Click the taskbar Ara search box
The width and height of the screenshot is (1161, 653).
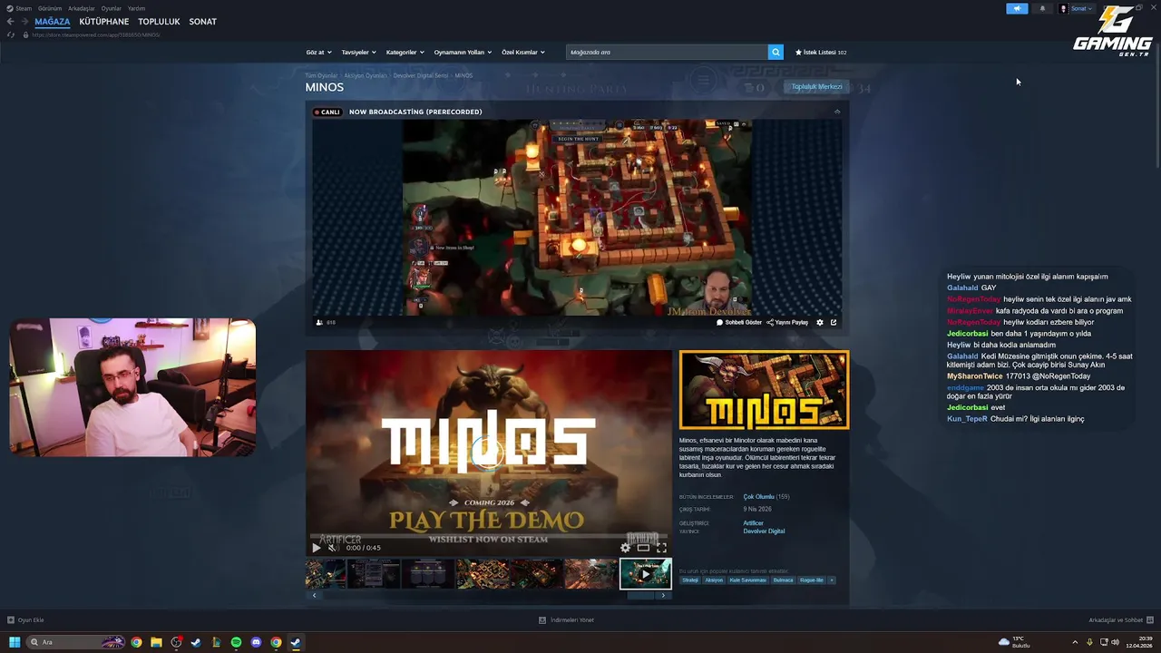point(76,642)
